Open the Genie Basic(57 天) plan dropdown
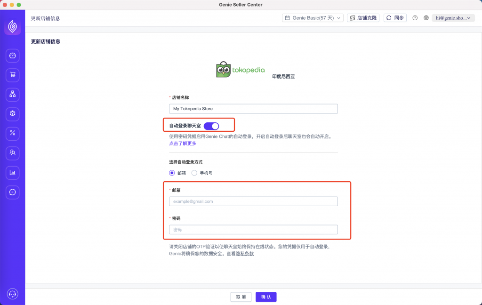The height and width of the screenshot is (305, 482). [x=313, y=18]
